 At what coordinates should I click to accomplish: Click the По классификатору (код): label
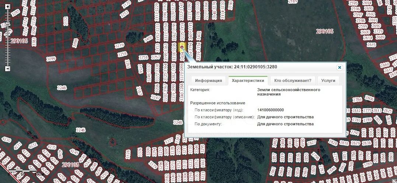[x=219, y=110]
